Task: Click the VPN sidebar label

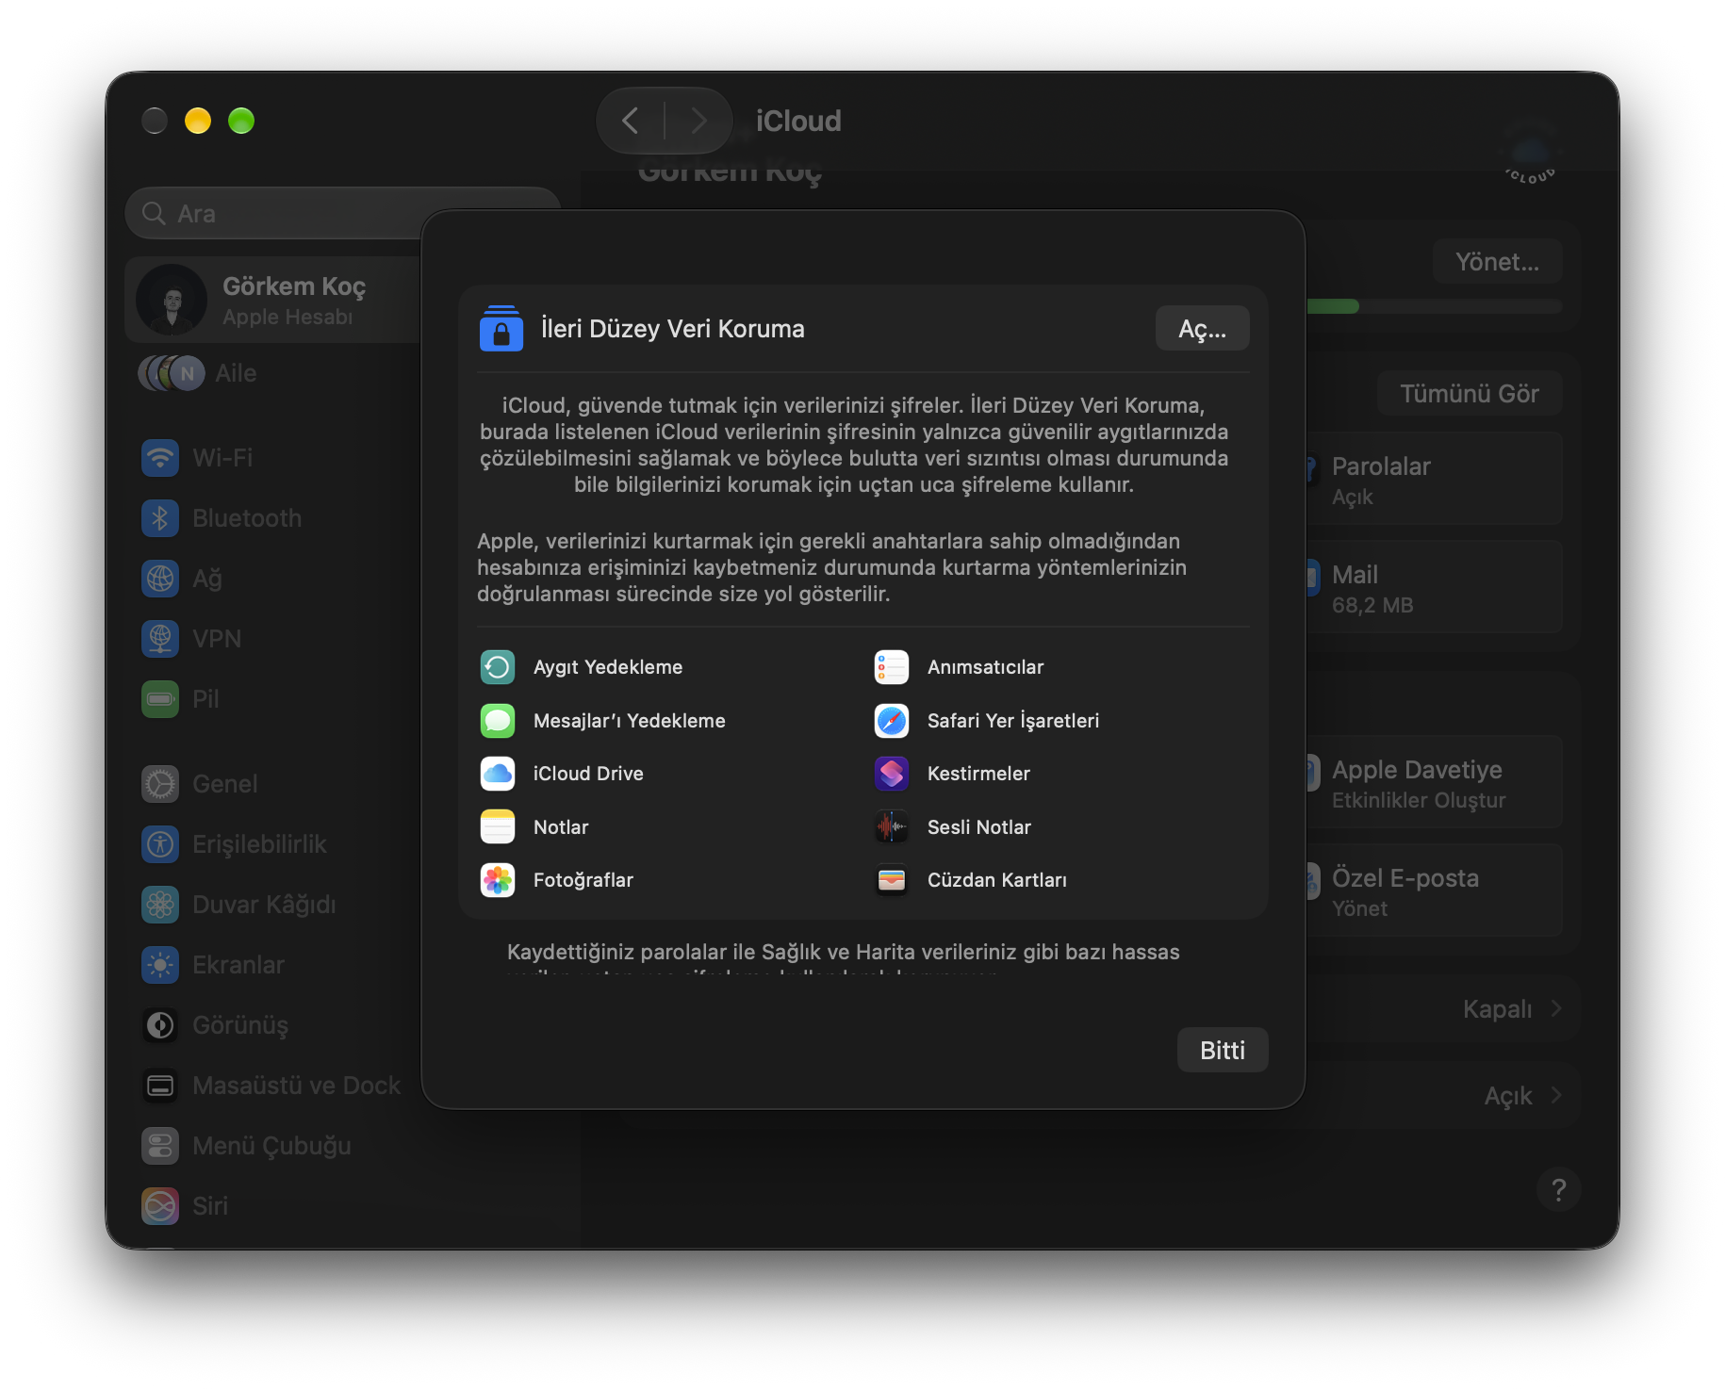Action: pos(217,639)
